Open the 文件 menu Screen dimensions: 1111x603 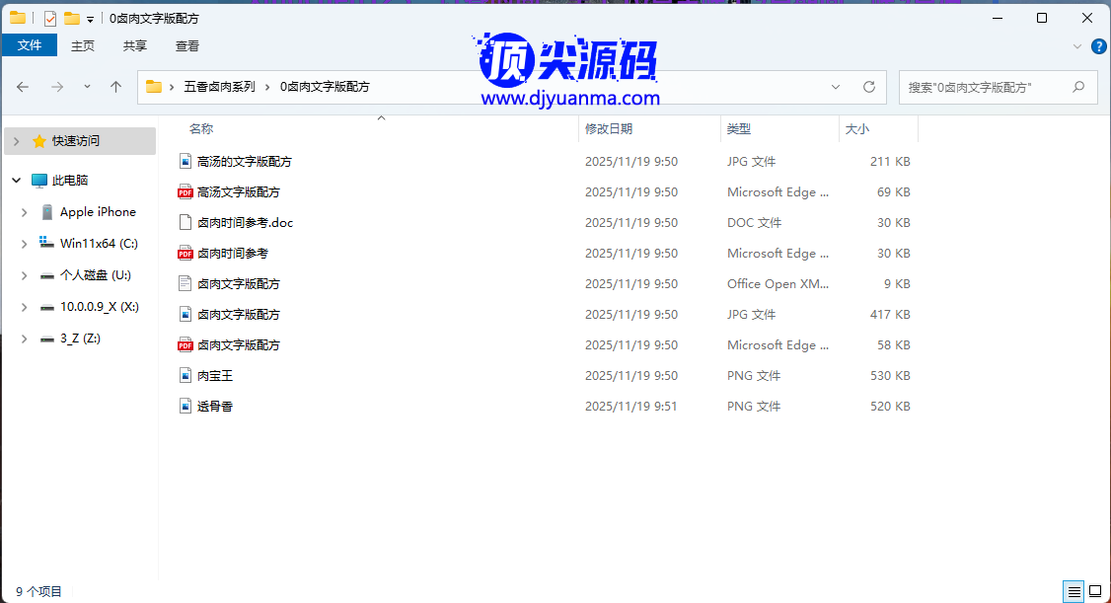30,45
